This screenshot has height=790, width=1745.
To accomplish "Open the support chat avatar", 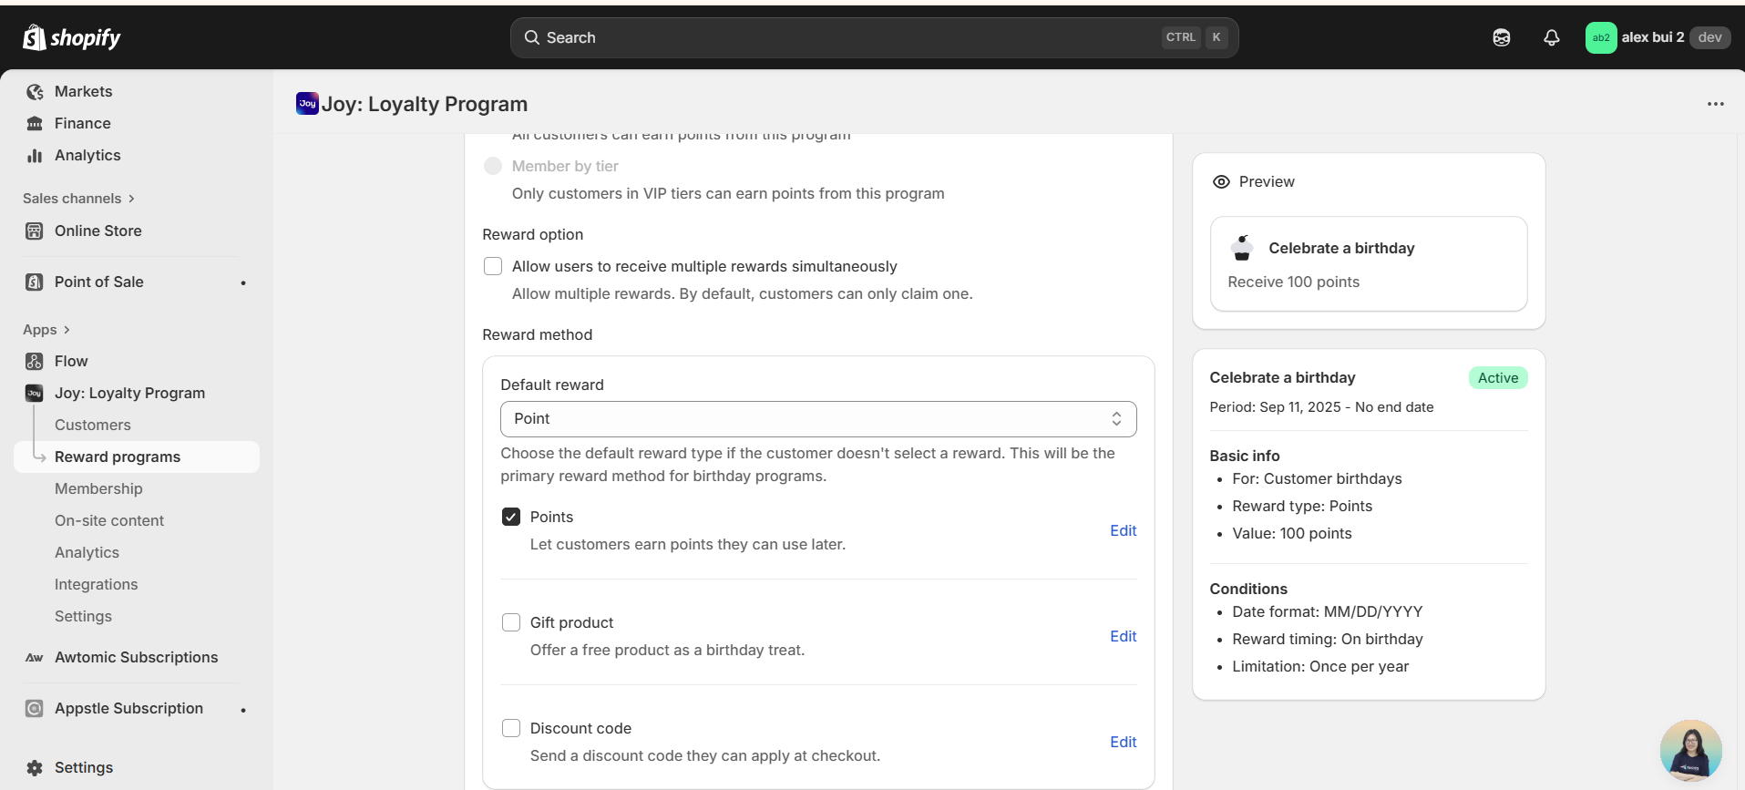I will pyautogui.click(x=1690, y=750).
